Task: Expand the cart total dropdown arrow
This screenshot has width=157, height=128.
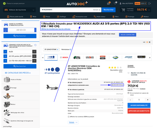Action: [149, 10]
